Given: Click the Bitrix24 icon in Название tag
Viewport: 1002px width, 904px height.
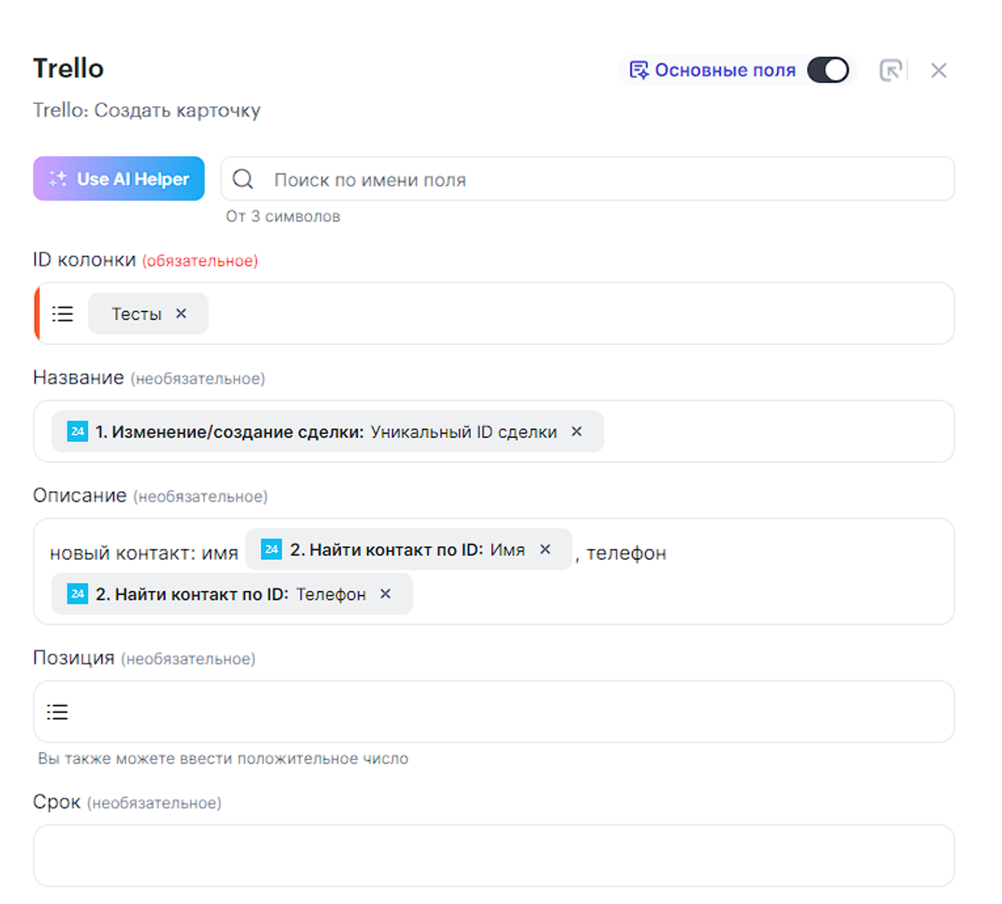Looking at the screenshot, I should click(x=77, y=431).
